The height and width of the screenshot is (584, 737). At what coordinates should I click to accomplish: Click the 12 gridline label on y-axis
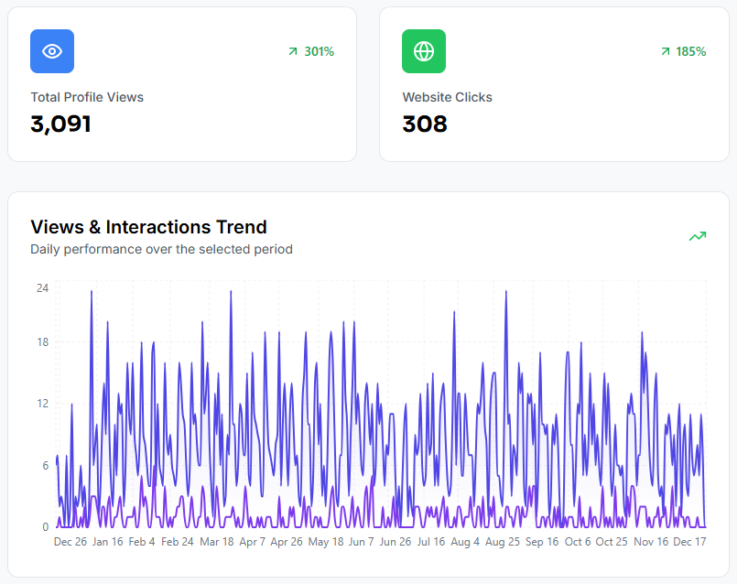(x=42, y=404)
